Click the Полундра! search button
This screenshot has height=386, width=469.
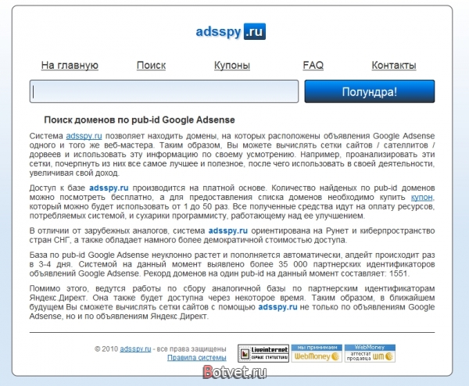[x=370, y=91]
